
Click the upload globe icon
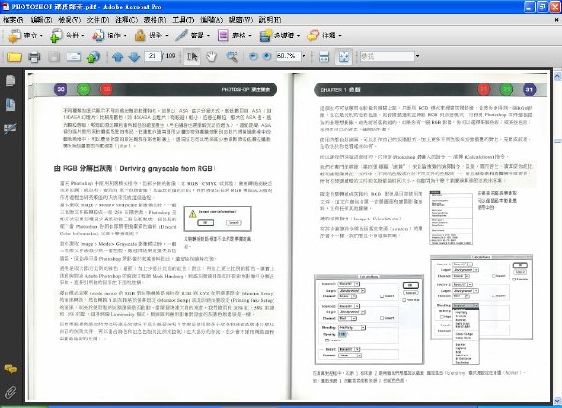[x=94, y=56]
